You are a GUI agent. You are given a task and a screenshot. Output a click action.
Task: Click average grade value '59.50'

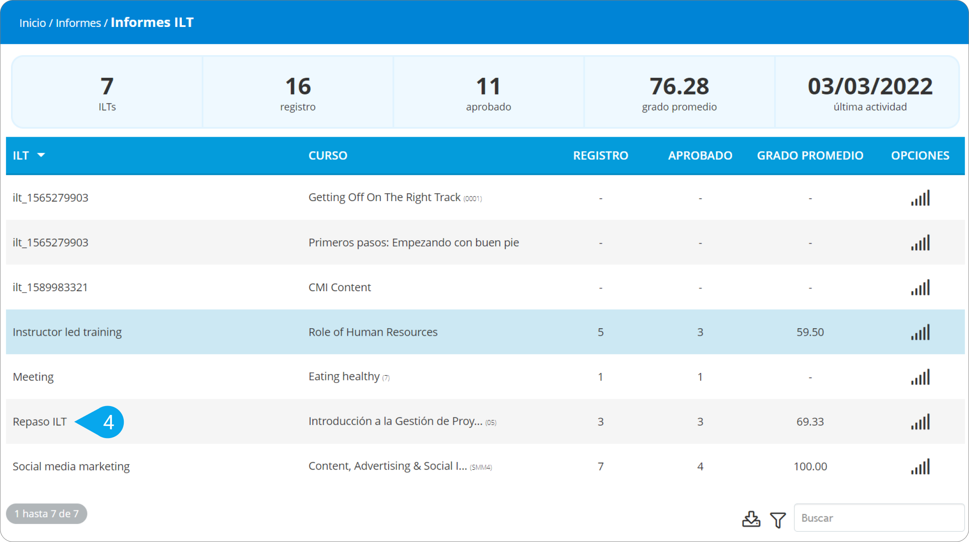pyautogui.click(x=810, y=332)
